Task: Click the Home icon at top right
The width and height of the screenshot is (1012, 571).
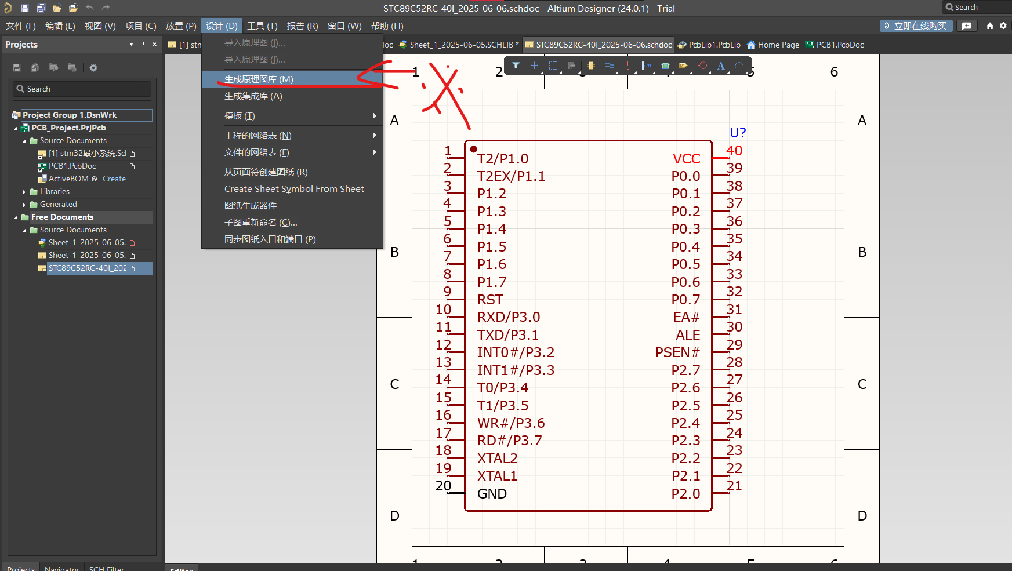Action: (x=990, y=26)
